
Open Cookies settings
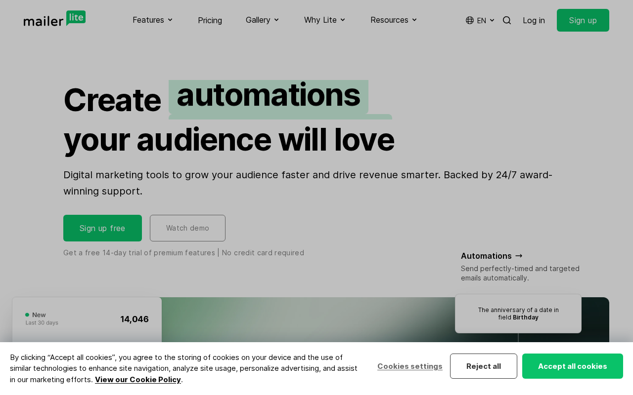410,366
